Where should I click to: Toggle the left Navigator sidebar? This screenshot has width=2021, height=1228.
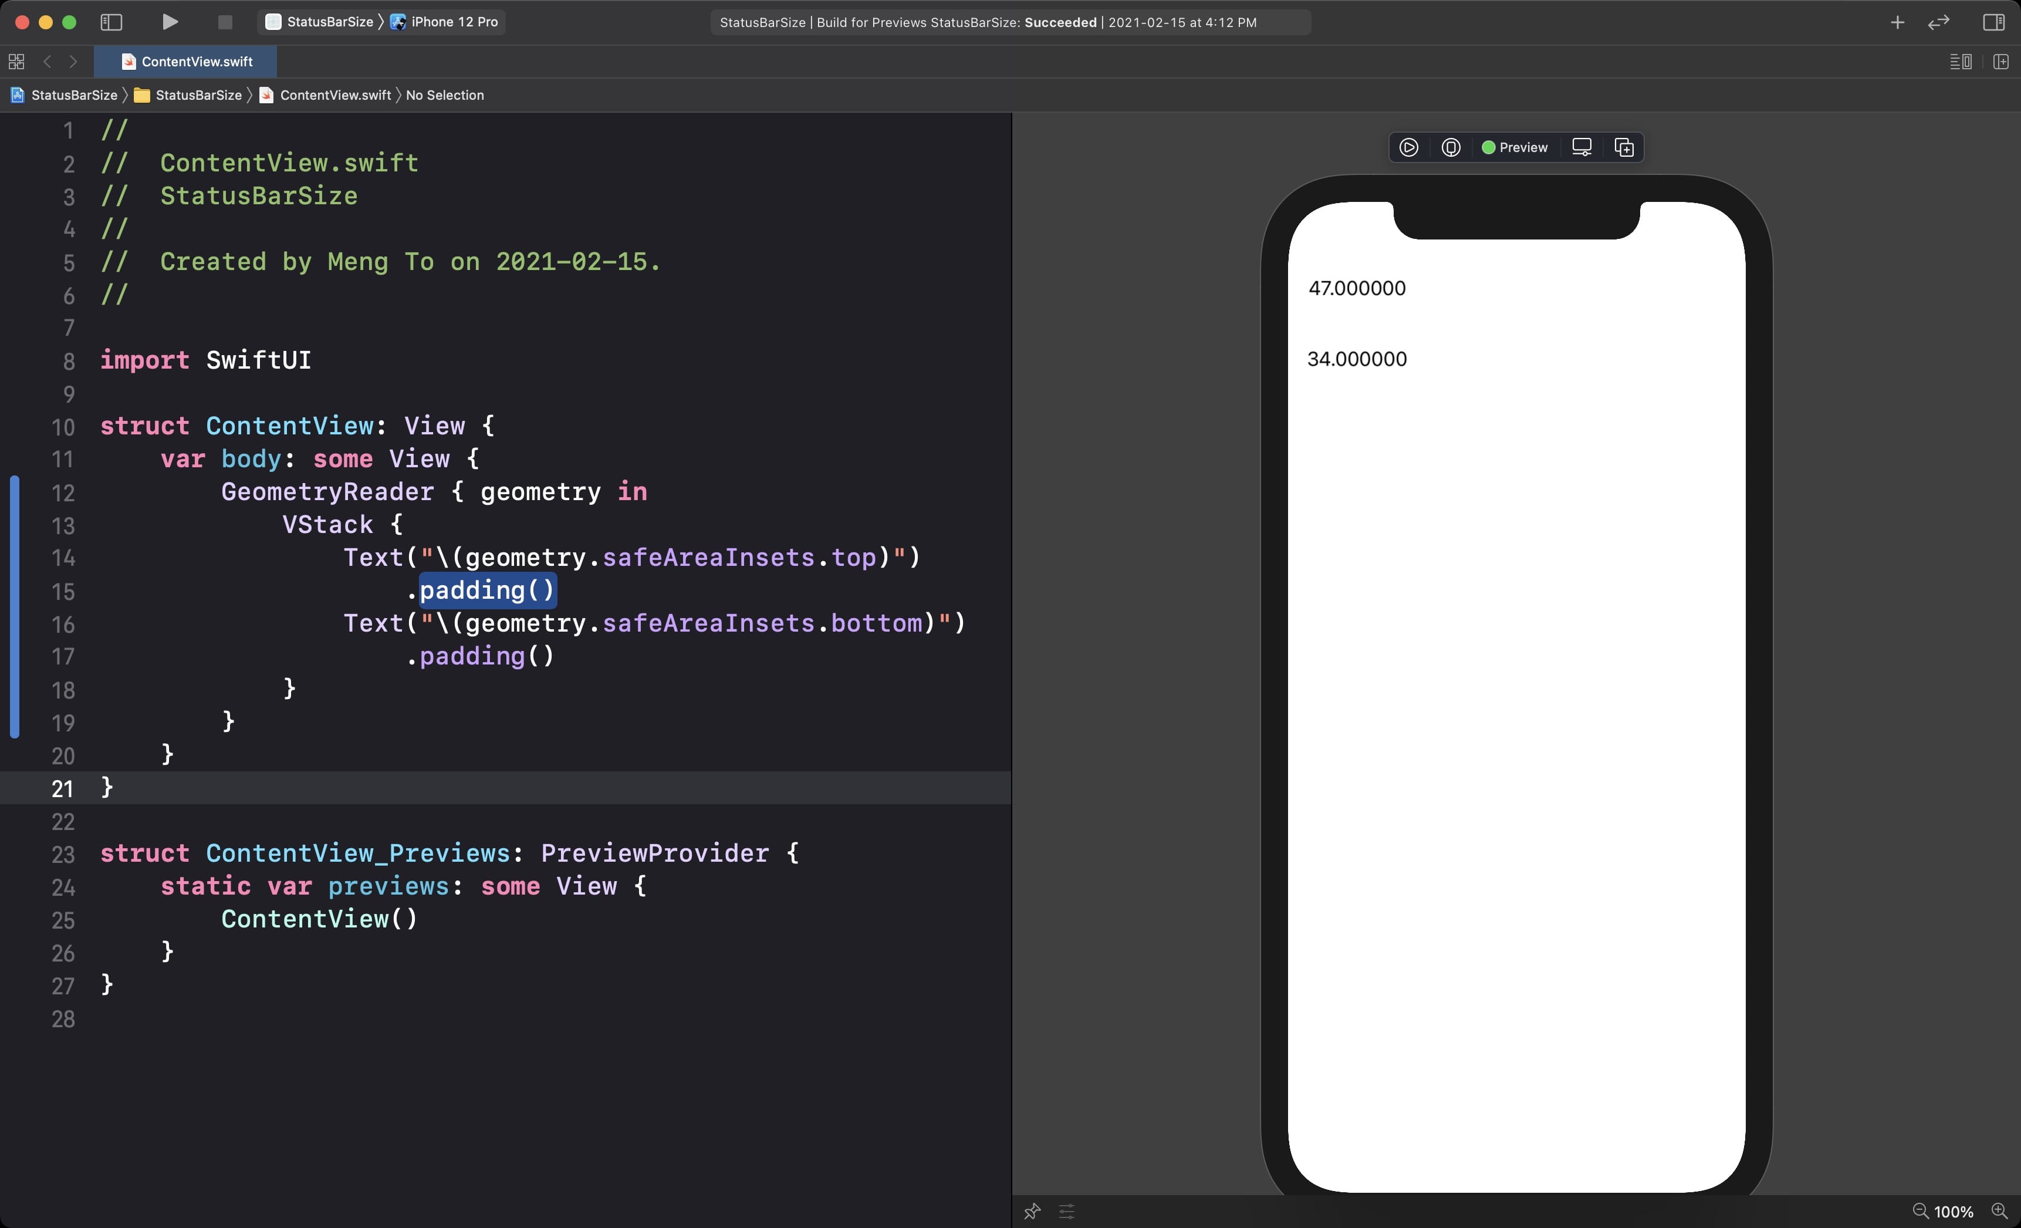tap(111, 22)
